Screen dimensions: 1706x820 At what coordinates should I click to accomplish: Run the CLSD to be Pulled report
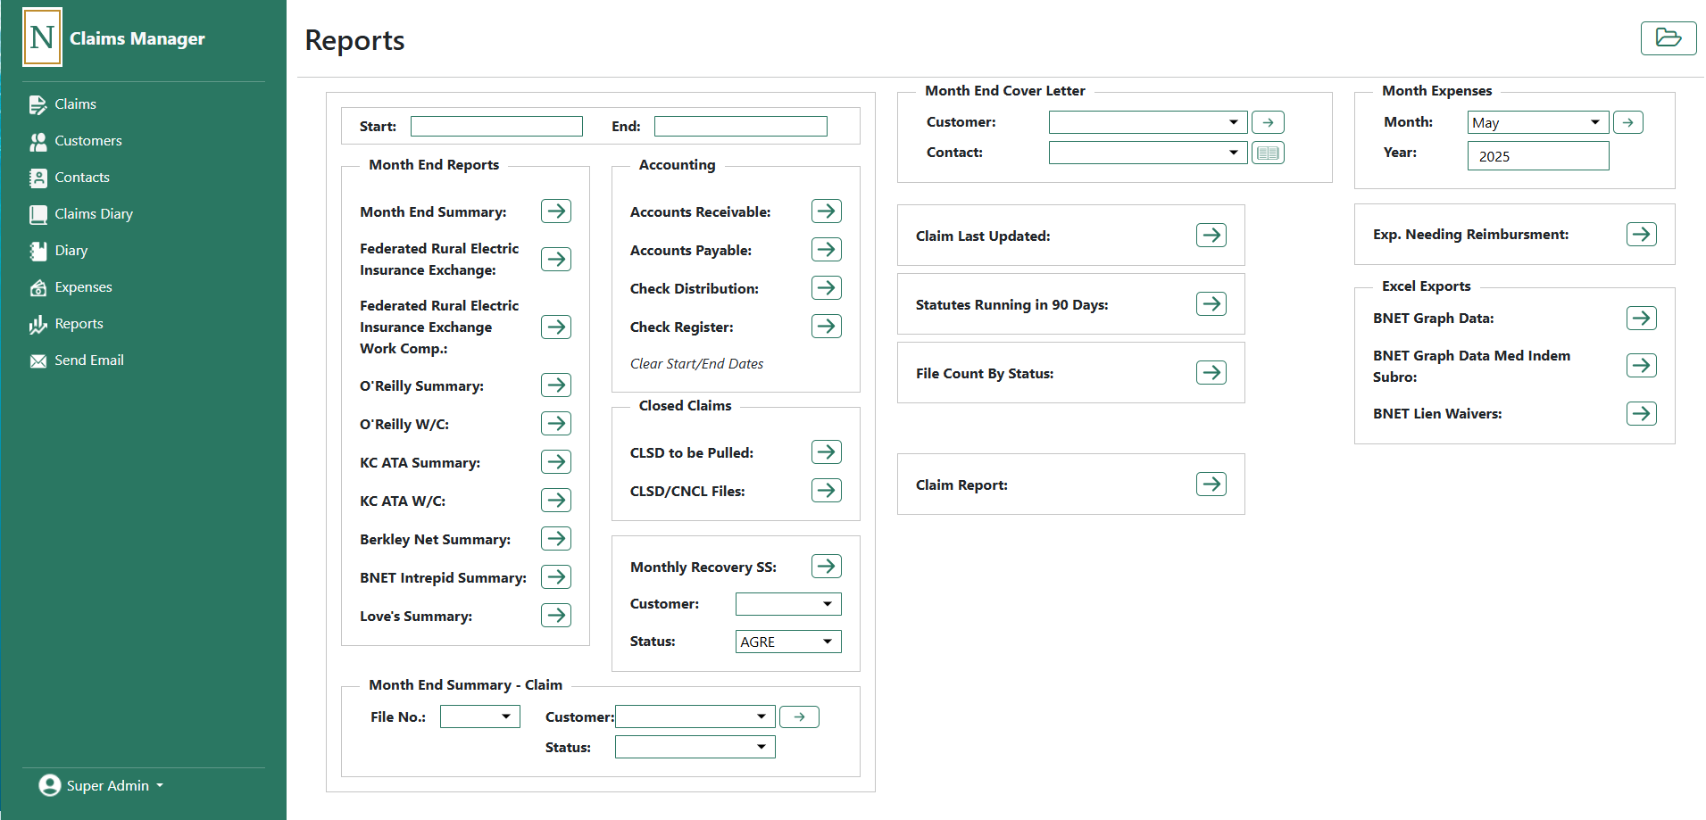tap(826, 452)
